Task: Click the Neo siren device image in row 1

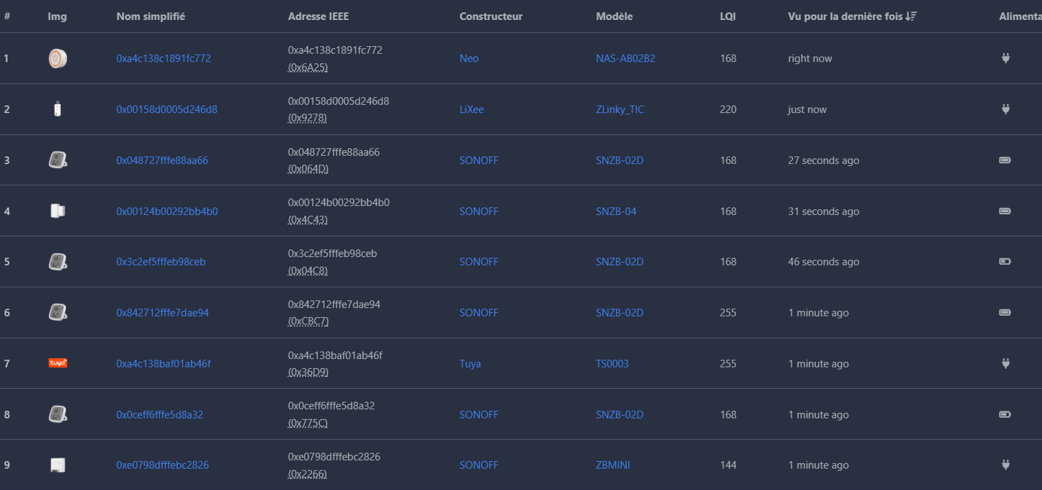Action: (58, 59)
